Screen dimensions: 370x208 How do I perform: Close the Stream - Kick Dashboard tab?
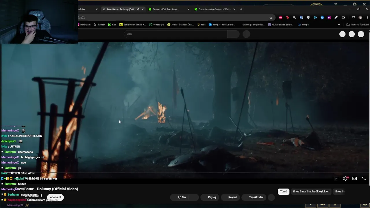[188, 9]
